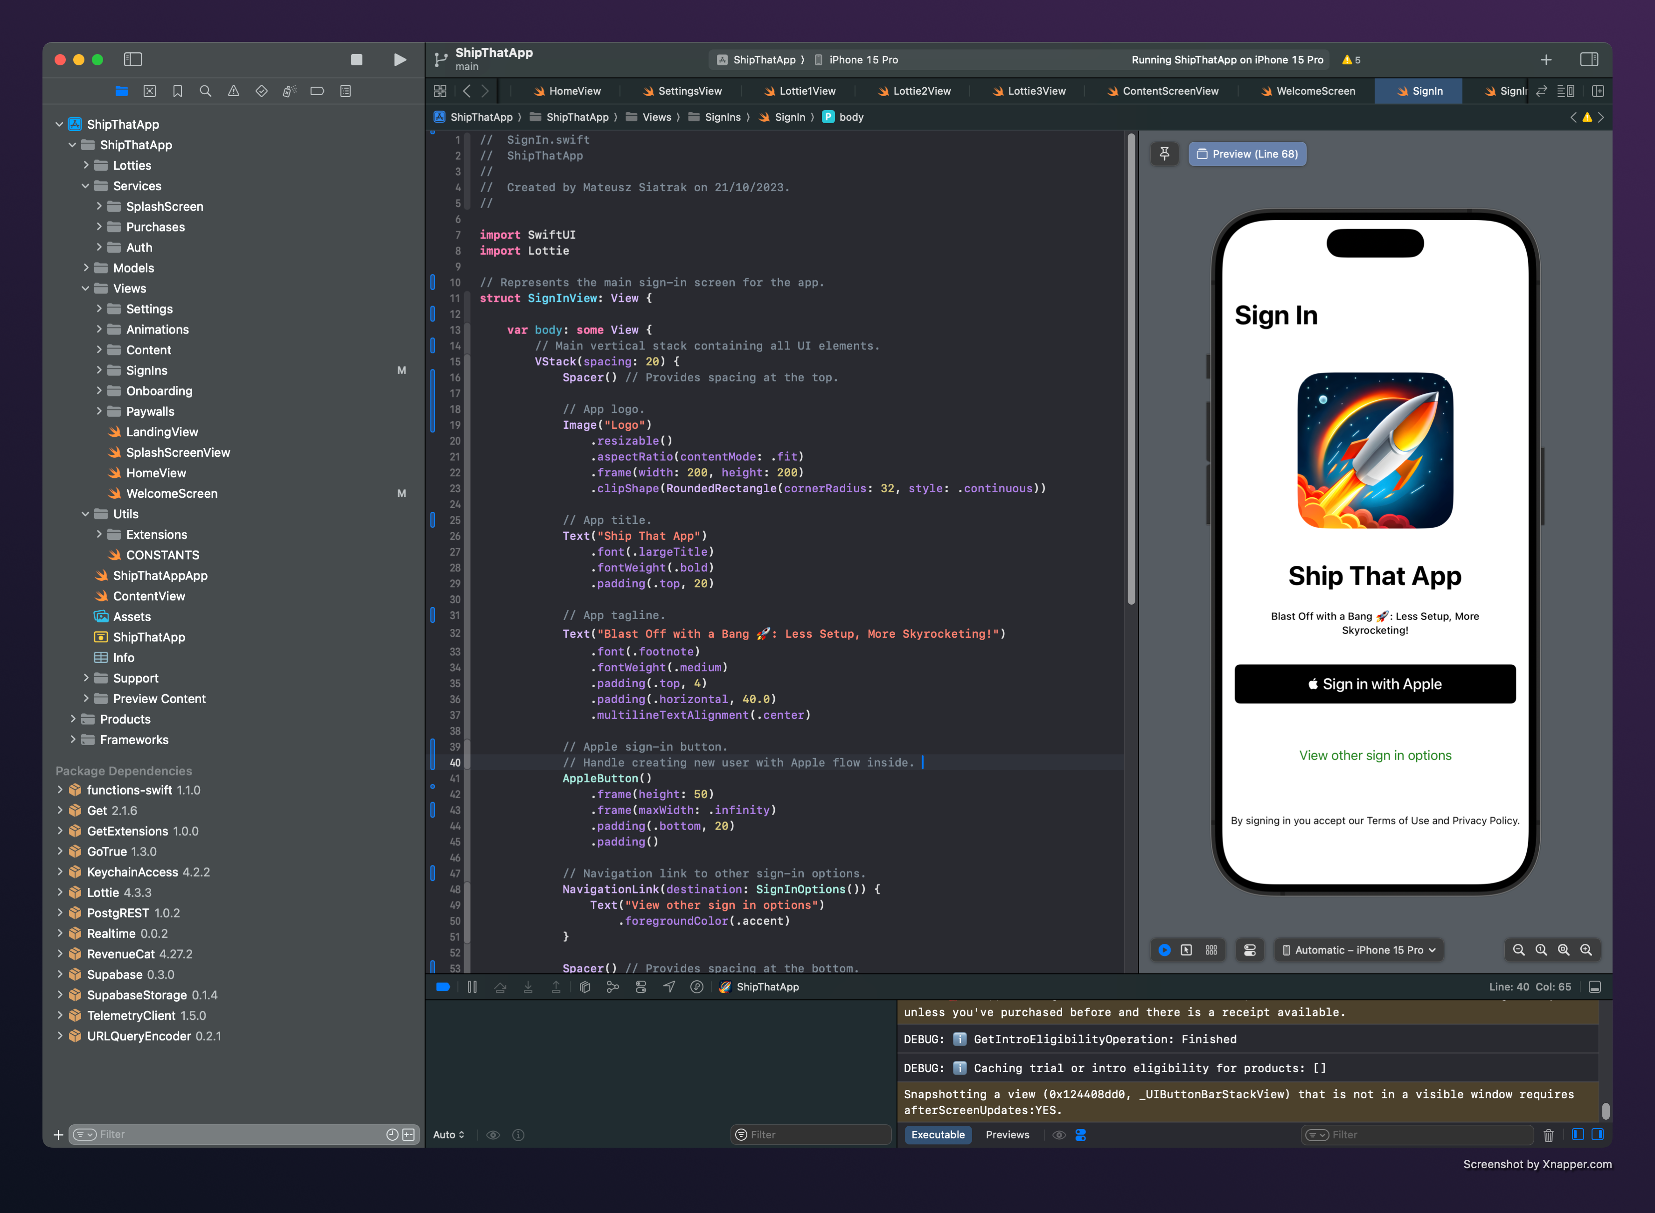This screenshot has width=1655, height=1213.
Task: Switch to the HomeView editor tab
Action: coord(567,91)
